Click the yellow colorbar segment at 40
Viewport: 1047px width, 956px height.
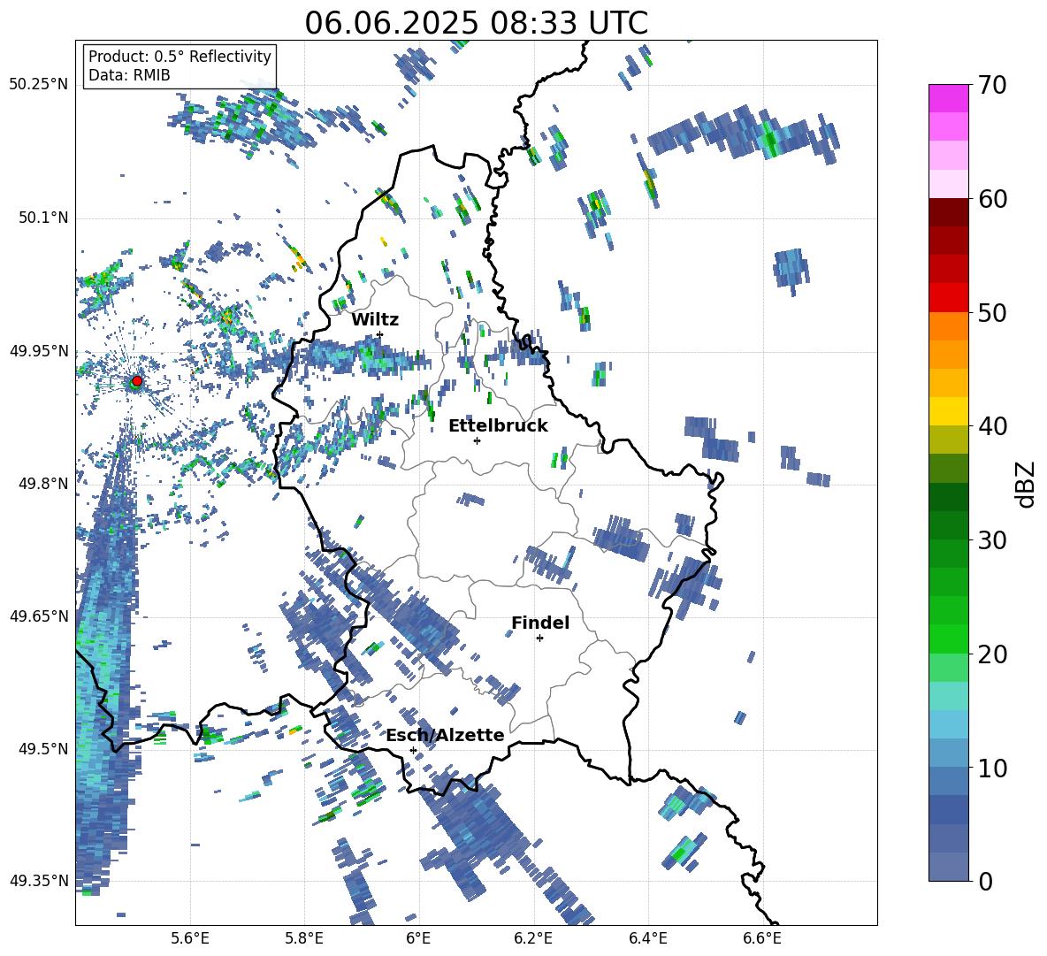[x=948, y=411]
